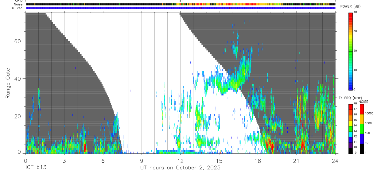Click the 3 tick on UT hours axis
The height and width of the screenshot is (174, 377).
click(x=64, y=161)
